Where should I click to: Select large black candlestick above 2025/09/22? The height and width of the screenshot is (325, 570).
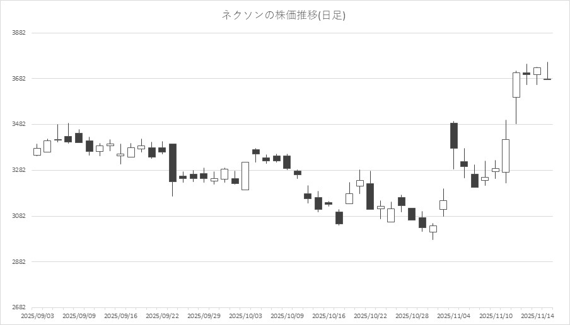pyautogui.click(x=172, y=162)
